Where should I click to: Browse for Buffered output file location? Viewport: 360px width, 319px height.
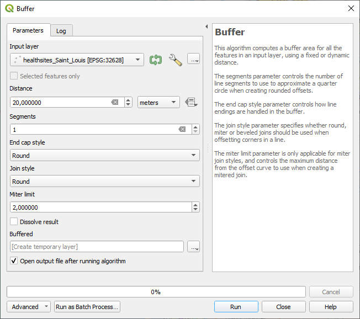pyautogui.click(x=193, y=247)
